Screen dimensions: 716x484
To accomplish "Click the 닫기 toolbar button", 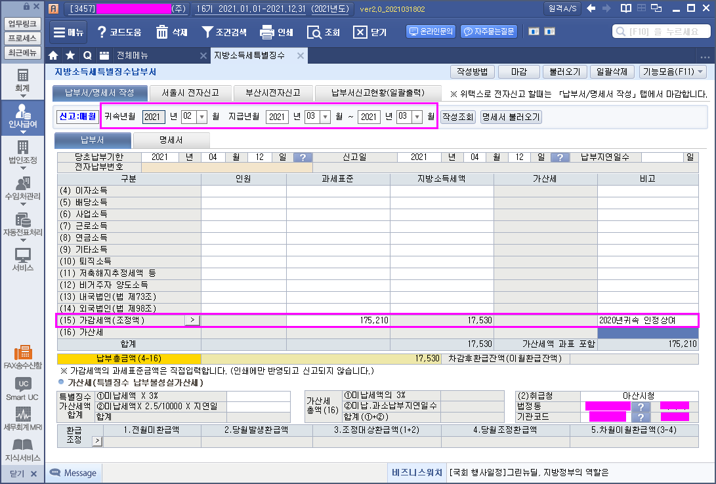I will (x=370, y=32).
